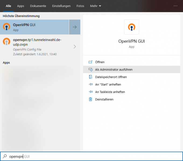Select An Taskleiste anheften
The image size is (183, 161).
click(132, 92)
